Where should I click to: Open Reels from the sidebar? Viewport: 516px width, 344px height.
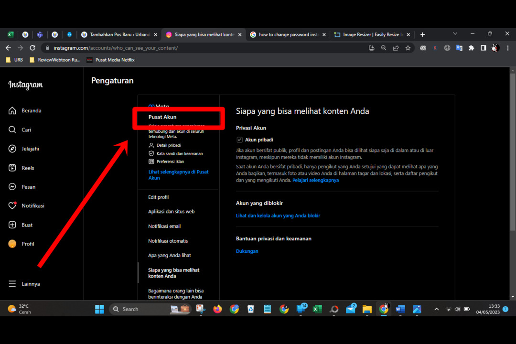[21, 168]
